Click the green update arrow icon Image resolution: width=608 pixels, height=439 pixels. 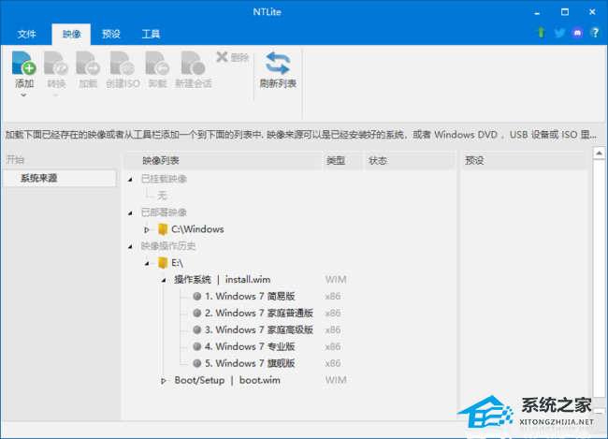click(x=541, y=33)
